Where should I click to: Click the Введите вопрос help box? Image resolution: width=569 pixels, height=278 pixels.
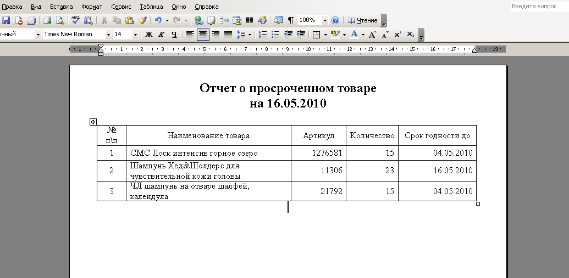tap(540, 6)
